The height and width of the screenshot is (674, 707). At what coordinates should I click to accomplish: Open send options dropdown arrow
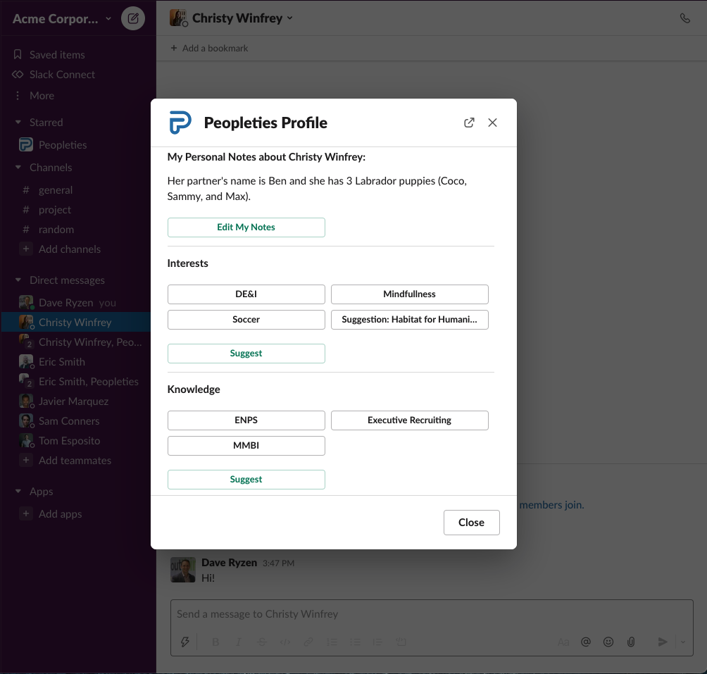(x=683, y=642)
